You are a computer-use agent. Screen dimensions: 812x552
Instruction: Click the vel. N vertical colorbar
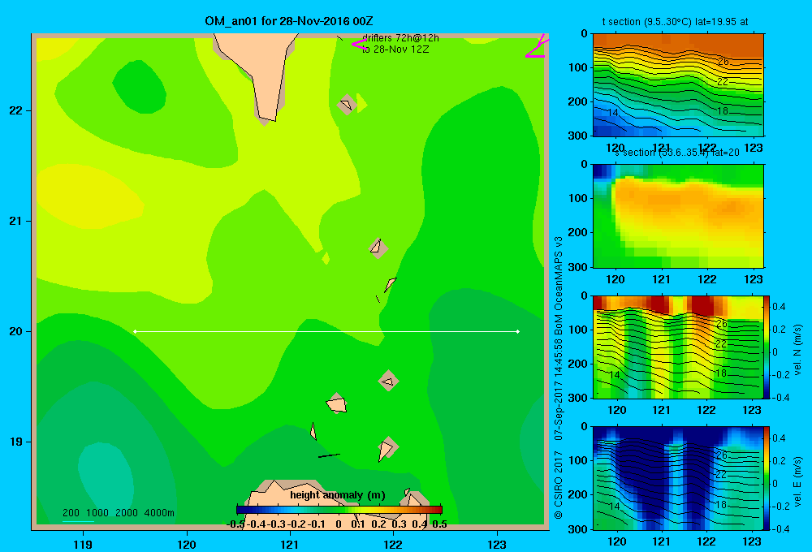pyautogui.click(x=767, y=347)
